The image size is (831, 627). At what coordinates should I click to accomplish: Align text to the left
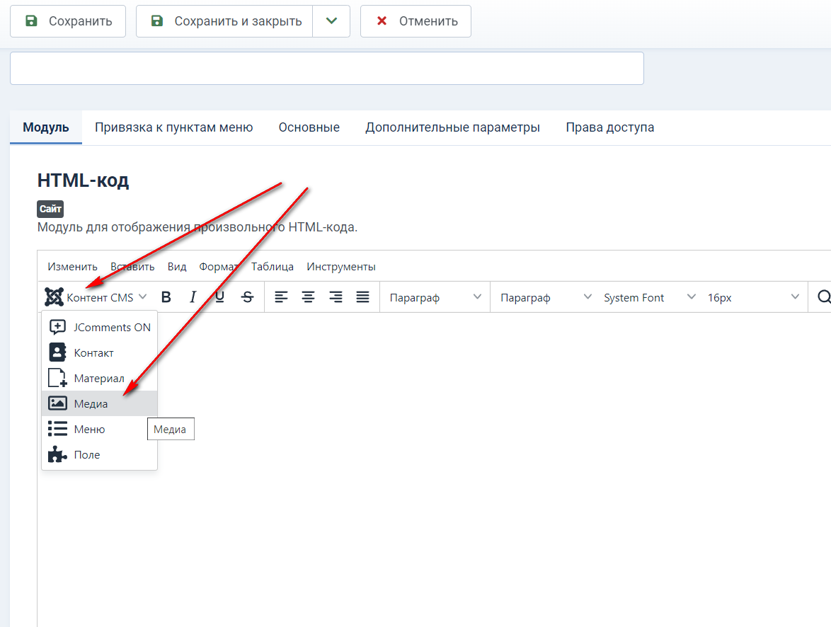[x=281, y=297]
